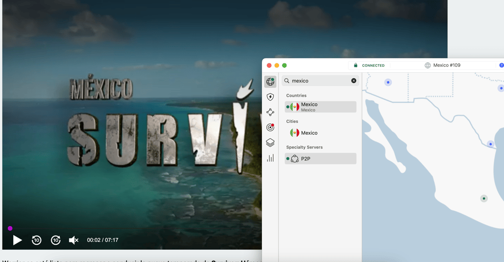Open the globe Countries tab in VPN sidebar
Screen dimensions: 504x262
(x=270, y=82)
